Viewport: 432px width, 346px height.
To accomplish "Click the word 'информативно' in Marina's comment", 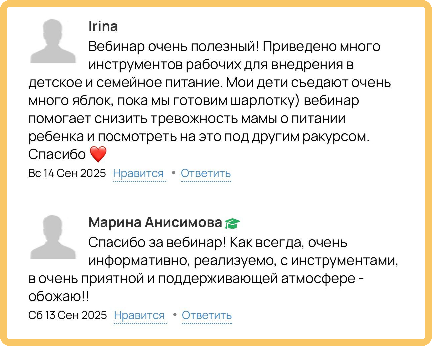I will pos(139,261).
